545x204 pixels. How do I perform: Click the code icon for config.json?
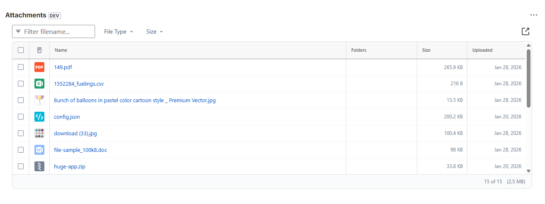click(x=39, y=117)
